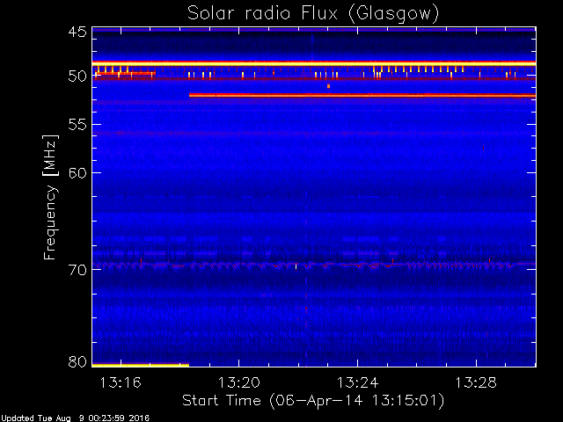Click the 13:16 time tick label

121,382
